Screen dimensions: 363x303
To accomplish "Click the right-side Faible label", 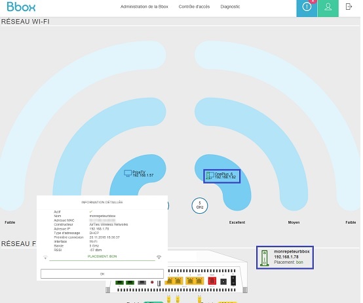I will [x=351, y=222].
